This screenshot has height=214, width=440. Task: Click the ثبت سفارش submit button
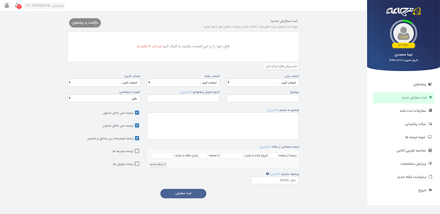pos(183,193)
